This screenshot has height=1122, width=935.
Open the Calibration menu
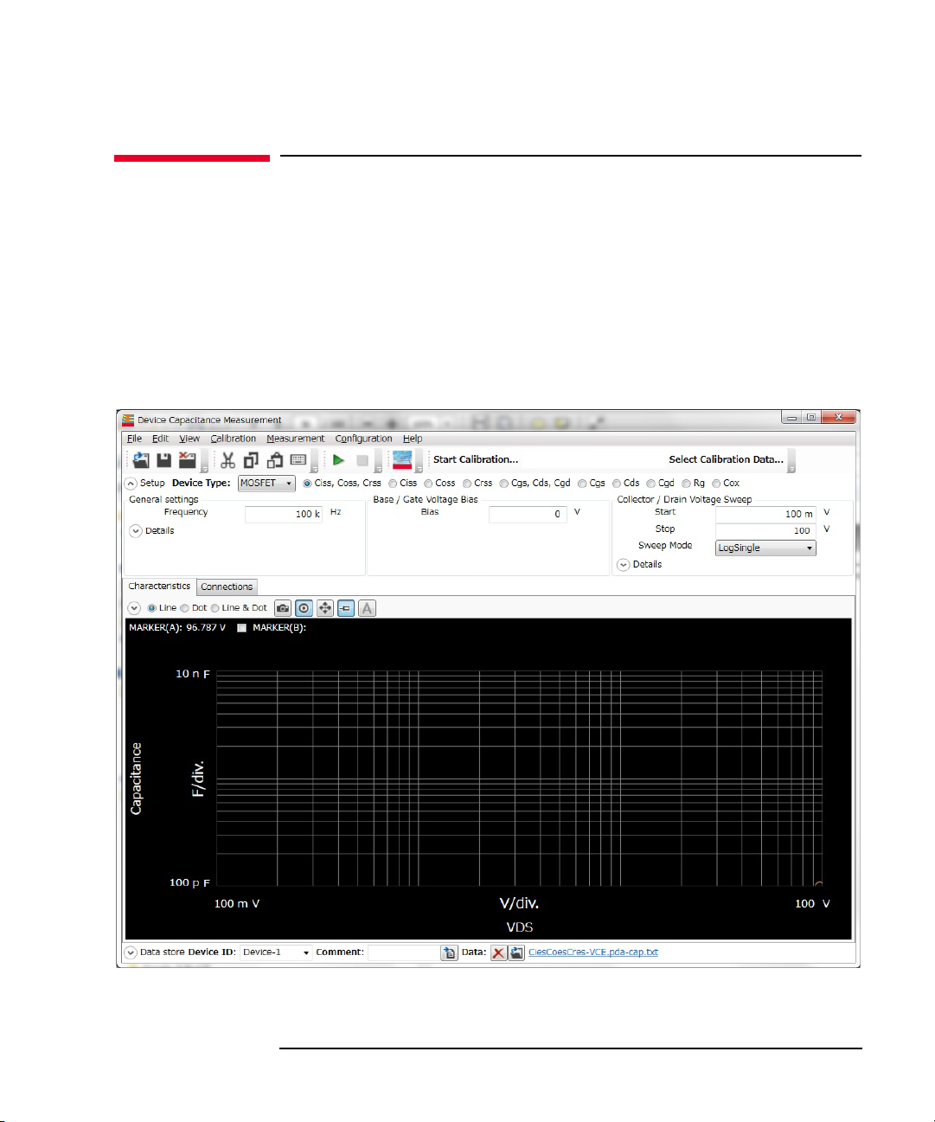pyautogui.click(x=234, y=439)
